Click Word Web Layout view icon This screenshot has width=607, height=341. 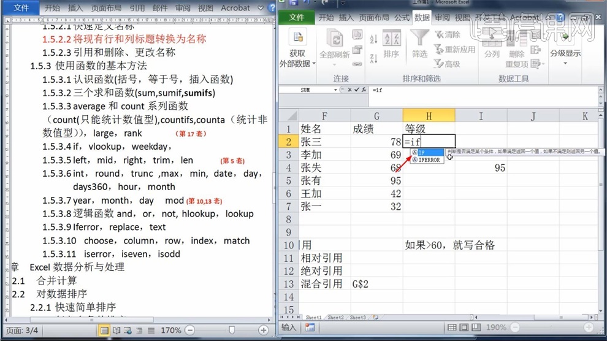(x=128, y=330)
